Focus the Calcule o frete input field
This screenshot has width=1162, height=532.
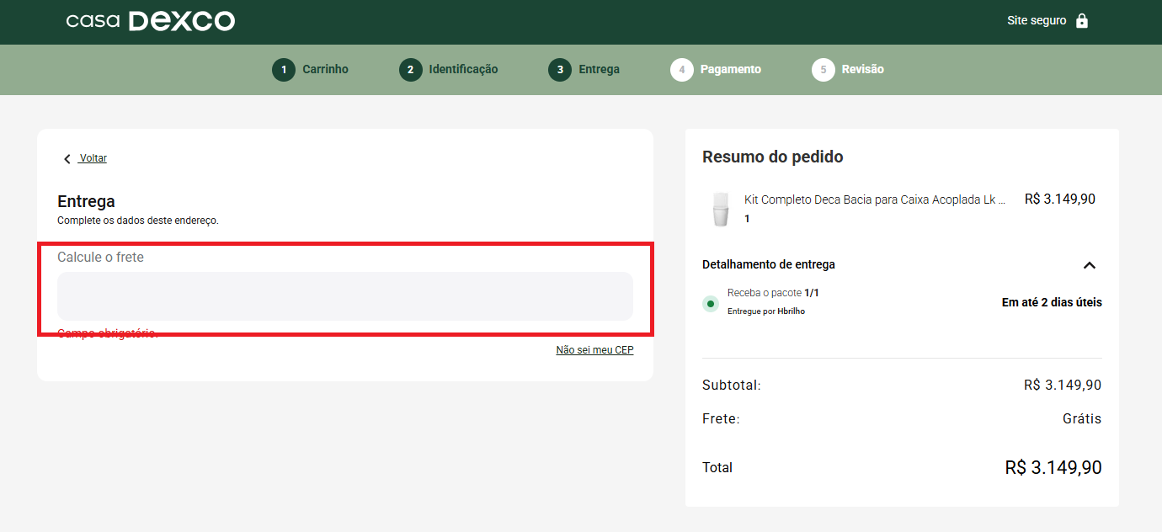point(345,296)
